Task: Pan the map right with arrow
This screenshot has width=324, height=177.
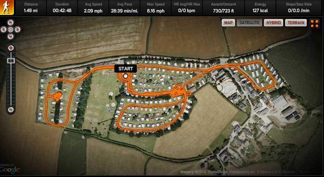Action: pyautogui.click(x=17, y=30)
